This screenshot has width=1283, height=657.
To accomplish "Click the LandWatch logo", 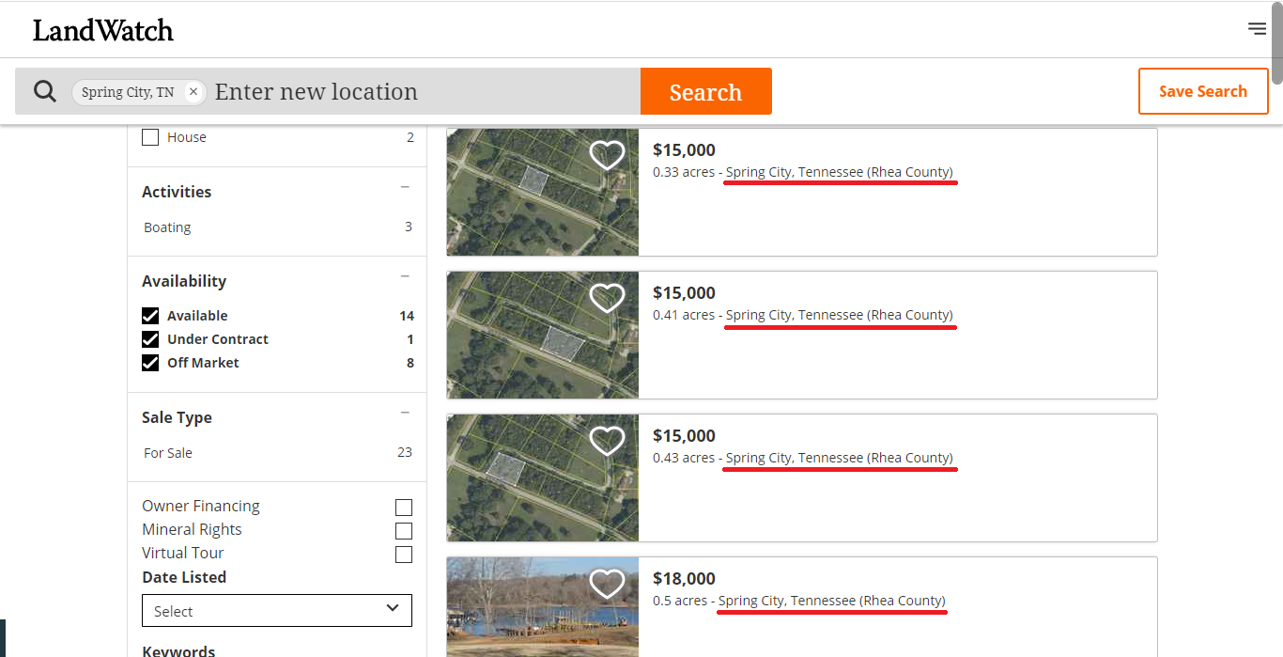I will [103, 29].
